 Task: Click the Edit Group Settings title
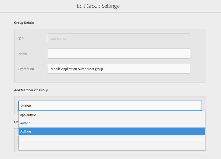97,6
